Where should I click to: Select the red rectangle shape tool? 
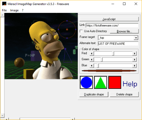point(115,83)
